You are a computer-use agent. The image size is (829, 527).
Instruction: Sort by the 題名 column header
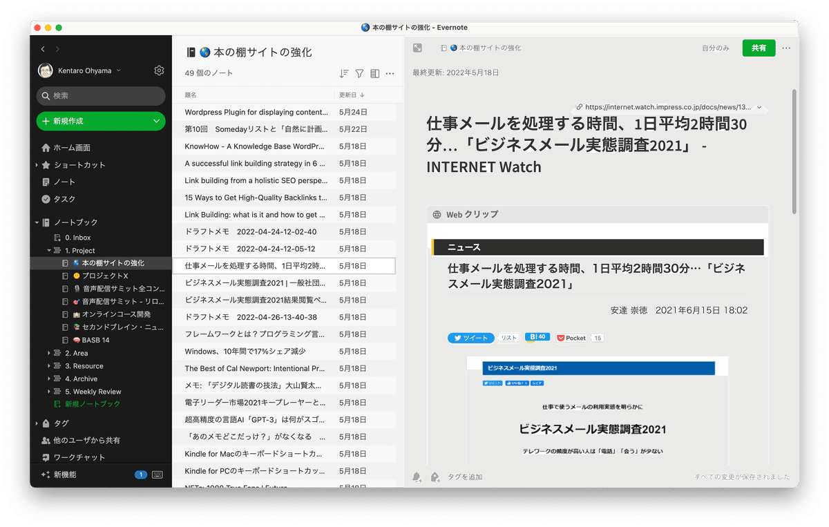191,95
